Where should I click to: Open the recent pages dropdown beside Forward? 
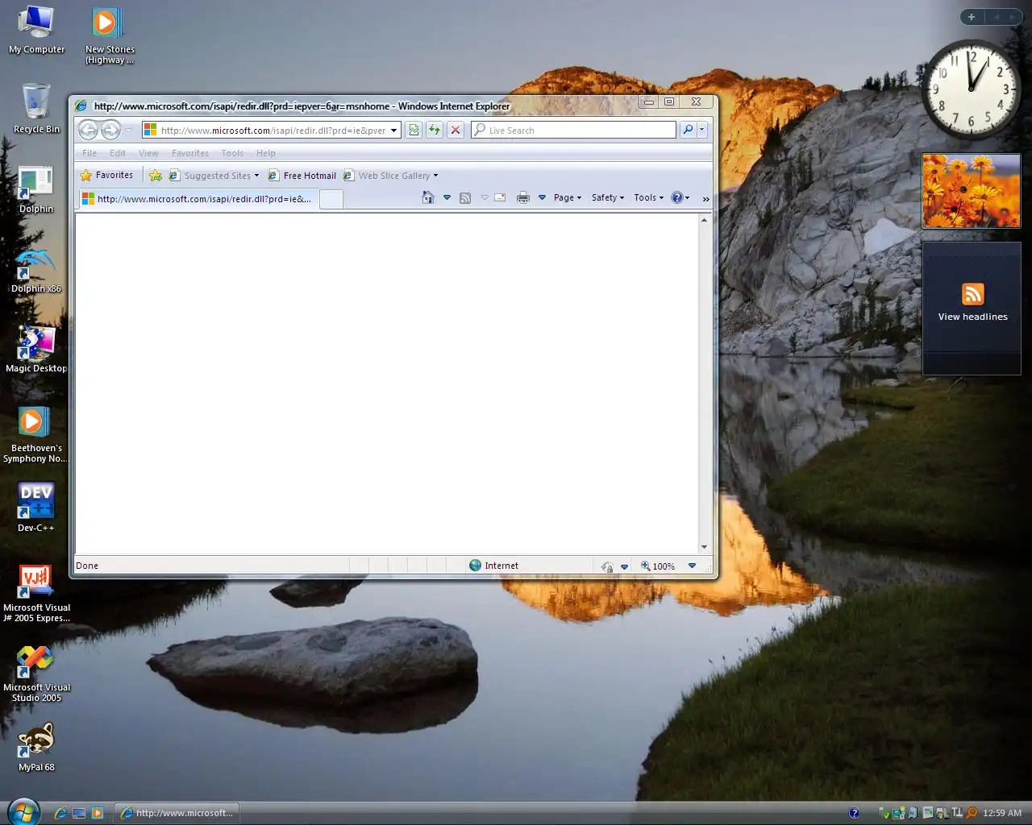[128, 131]
